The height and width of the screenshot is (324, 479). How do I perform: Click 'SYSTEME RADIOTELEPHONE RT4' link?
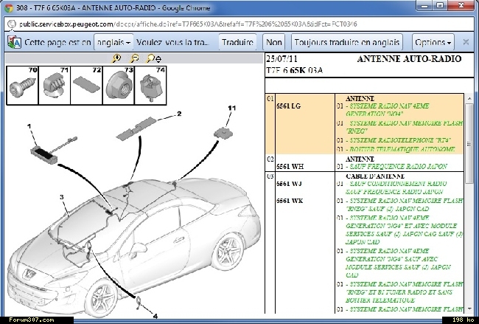400,140
